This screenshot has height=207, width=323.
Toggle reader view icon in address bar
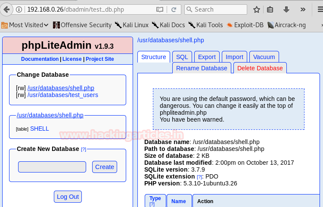coord(160,9)
